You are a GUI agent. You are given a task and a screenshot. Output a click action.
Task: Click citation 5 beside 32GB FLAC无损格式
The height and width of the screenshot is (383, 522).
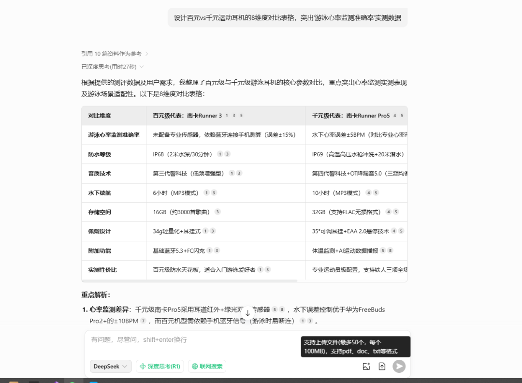(396, 212)
